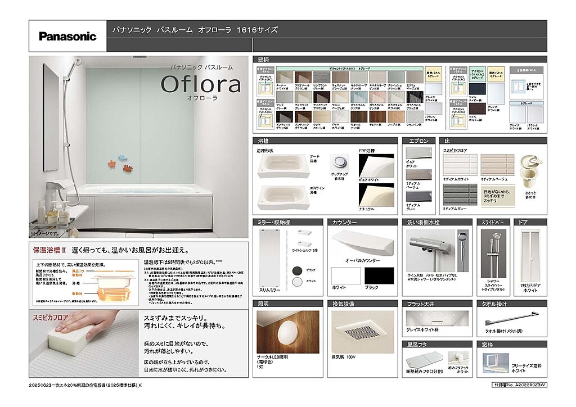Click the metal towel bar image
This screenshot has height=407, width=576.
tap(512, 318)
